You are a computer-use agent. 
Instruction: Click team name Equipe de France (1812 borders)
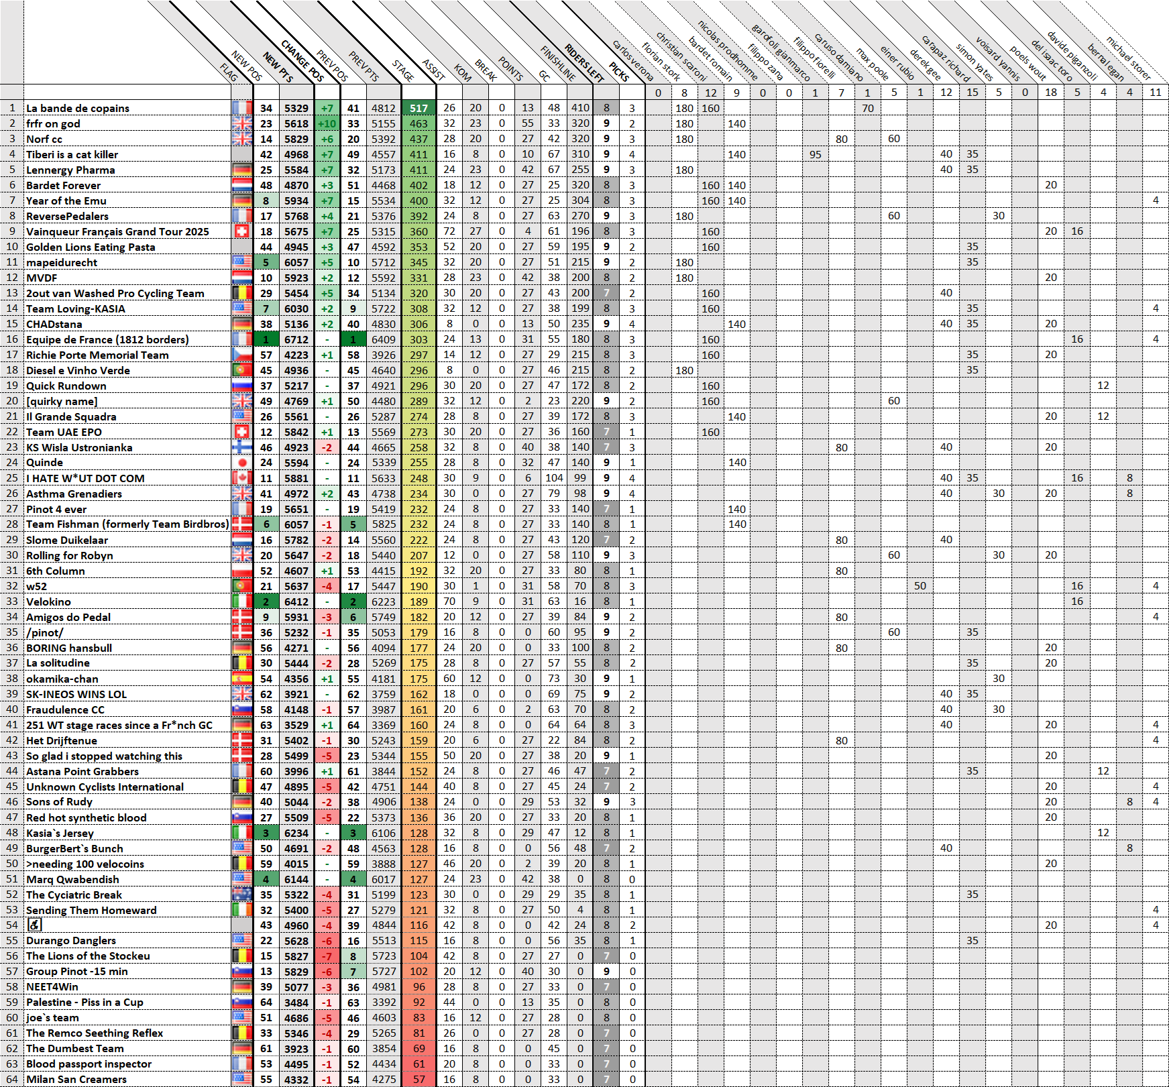(x=107, y=339)
